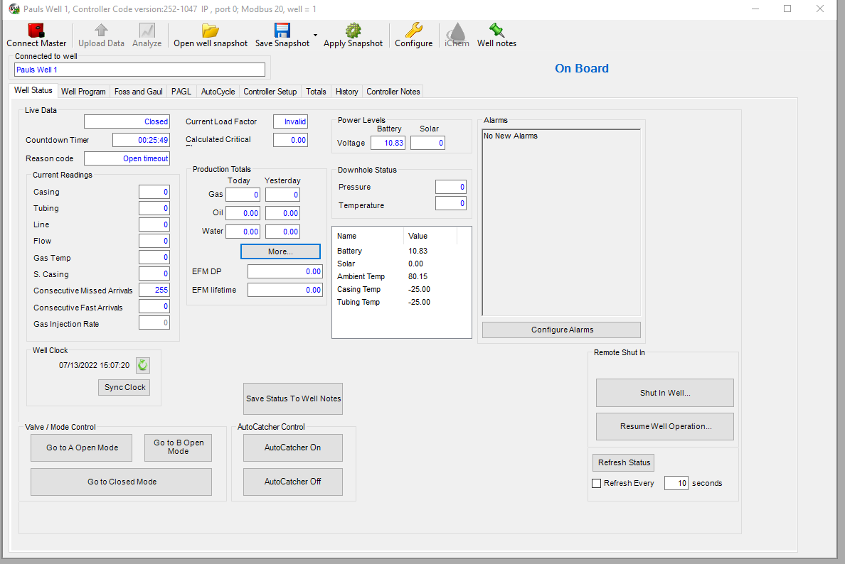Switch to the History tab
The image size is (845, 564).
(x=346, y=92)
